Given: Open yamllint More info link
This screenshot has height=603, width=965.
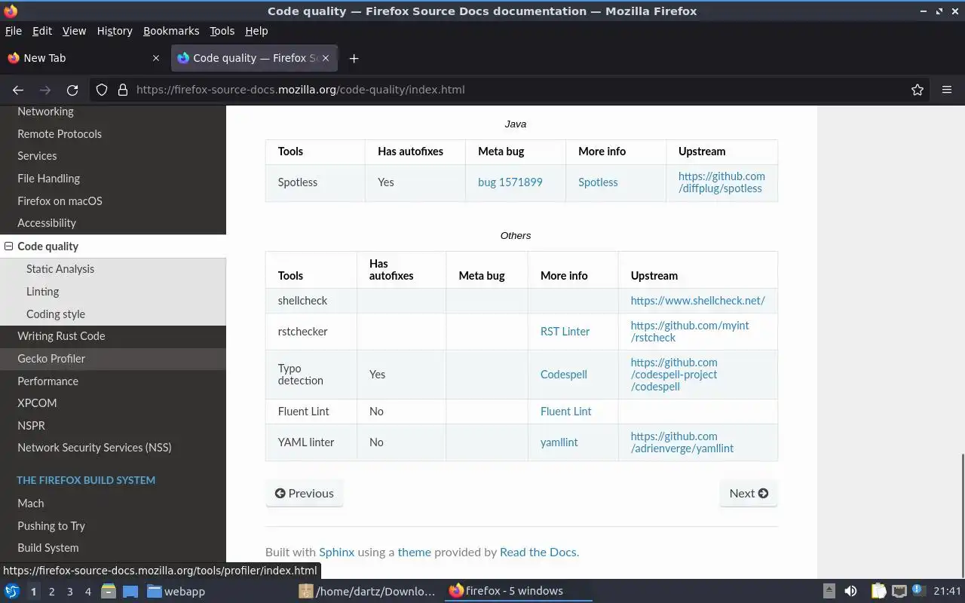Looking at the screenshot, I should 559,442.
